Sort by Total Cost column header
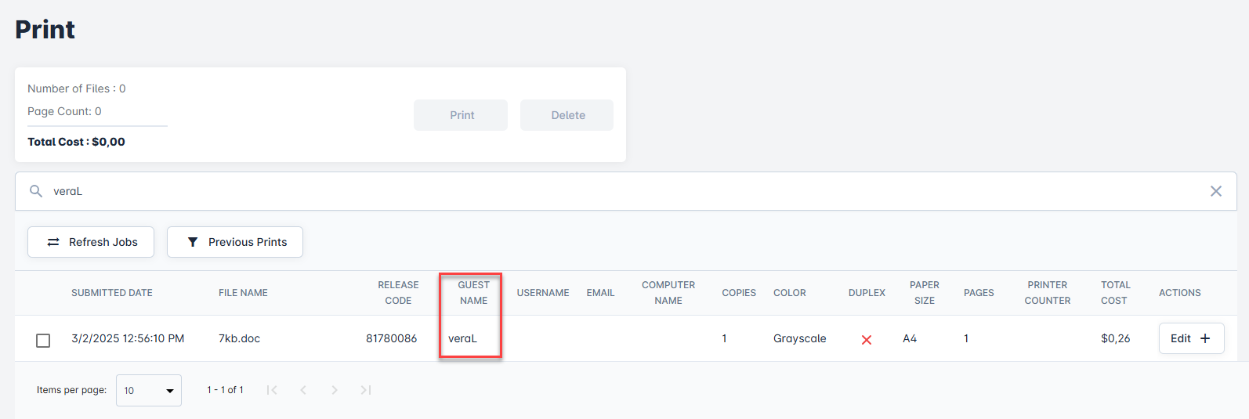Screen dimensions: 1249x419 pos(1115,293)
